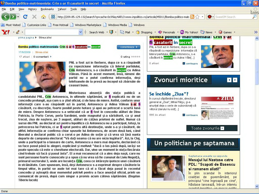Click the 'comenteaza' button

click(128, 47)
